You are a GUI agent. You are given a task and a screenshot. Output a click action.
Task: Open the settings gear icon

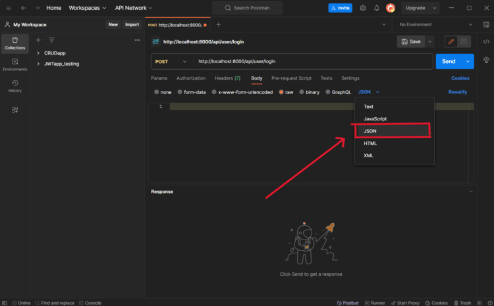[x=363, y=8]
